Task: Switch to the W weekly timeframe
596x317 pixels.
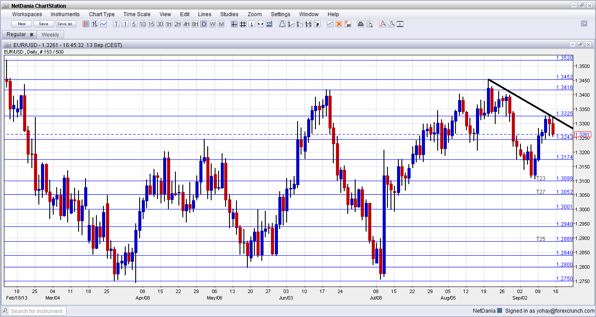Action: [212, 24]
